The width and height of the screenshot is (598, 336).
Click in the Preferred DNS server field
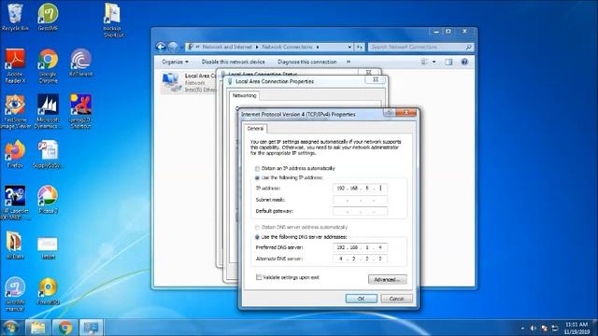(360, 247)
